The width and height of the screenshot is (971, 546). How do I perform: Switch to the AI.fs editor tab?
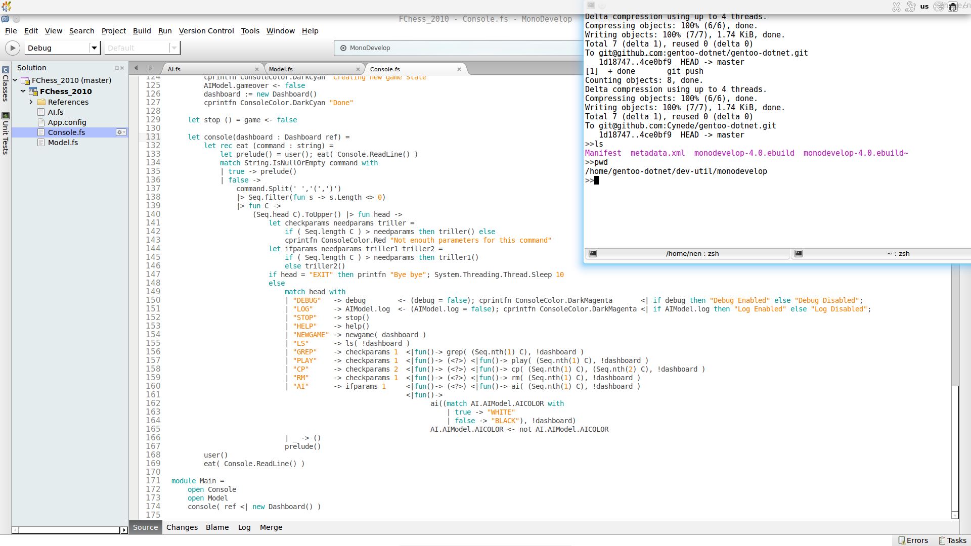pyautogui.click(x=174, y=69)
